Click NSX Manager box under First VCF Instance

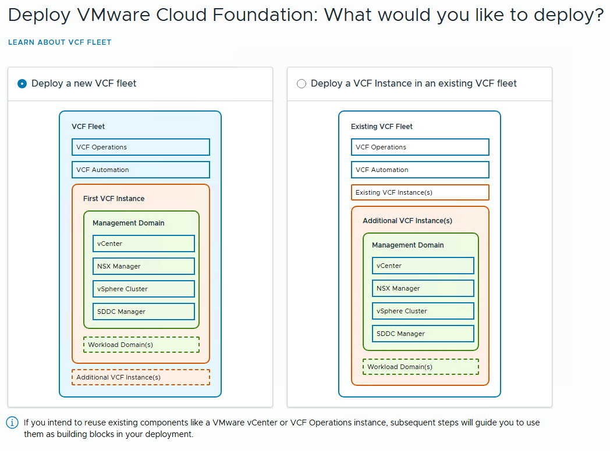143,266
